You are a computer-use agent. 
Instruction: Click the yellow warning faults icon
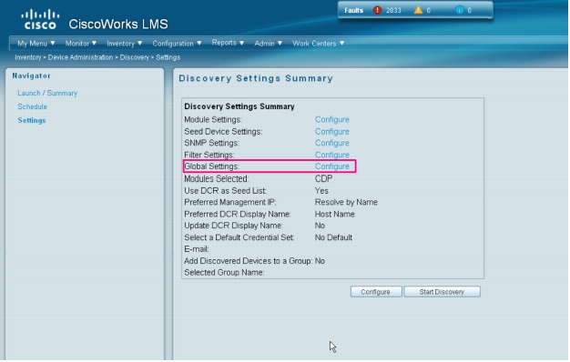418,10
